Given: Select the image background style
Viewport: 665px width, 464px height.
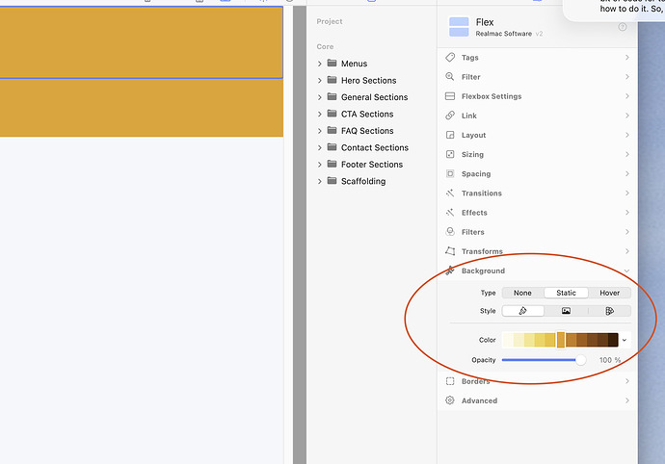Looking at the screenshot, I should 566,311.
